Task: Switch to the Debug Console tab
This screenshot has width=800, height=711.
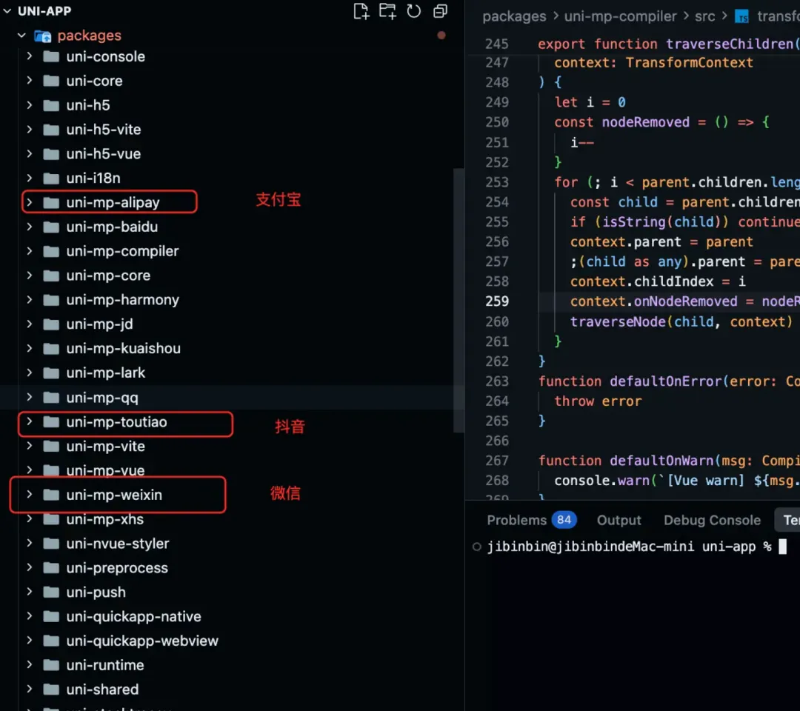Action: click(712, 520)
